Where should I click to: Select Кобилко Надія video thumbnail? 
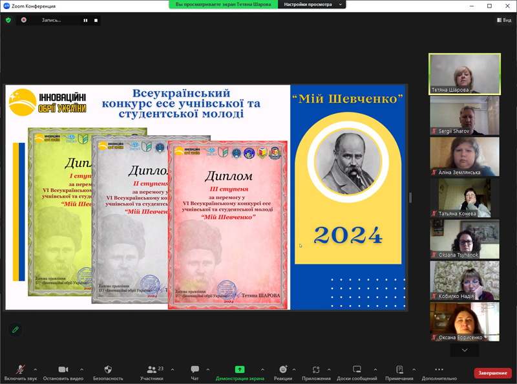465,281
